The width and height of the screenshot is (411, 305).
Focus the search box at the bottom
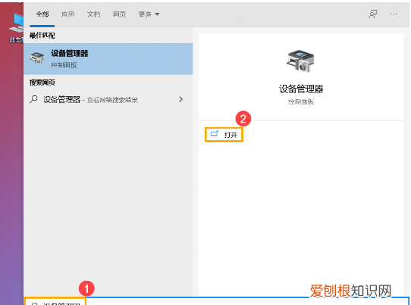(216, 301)
